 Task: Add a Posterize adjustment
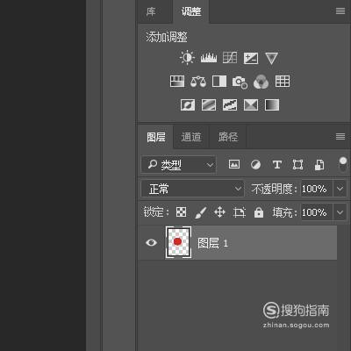[x=209, y=104]
